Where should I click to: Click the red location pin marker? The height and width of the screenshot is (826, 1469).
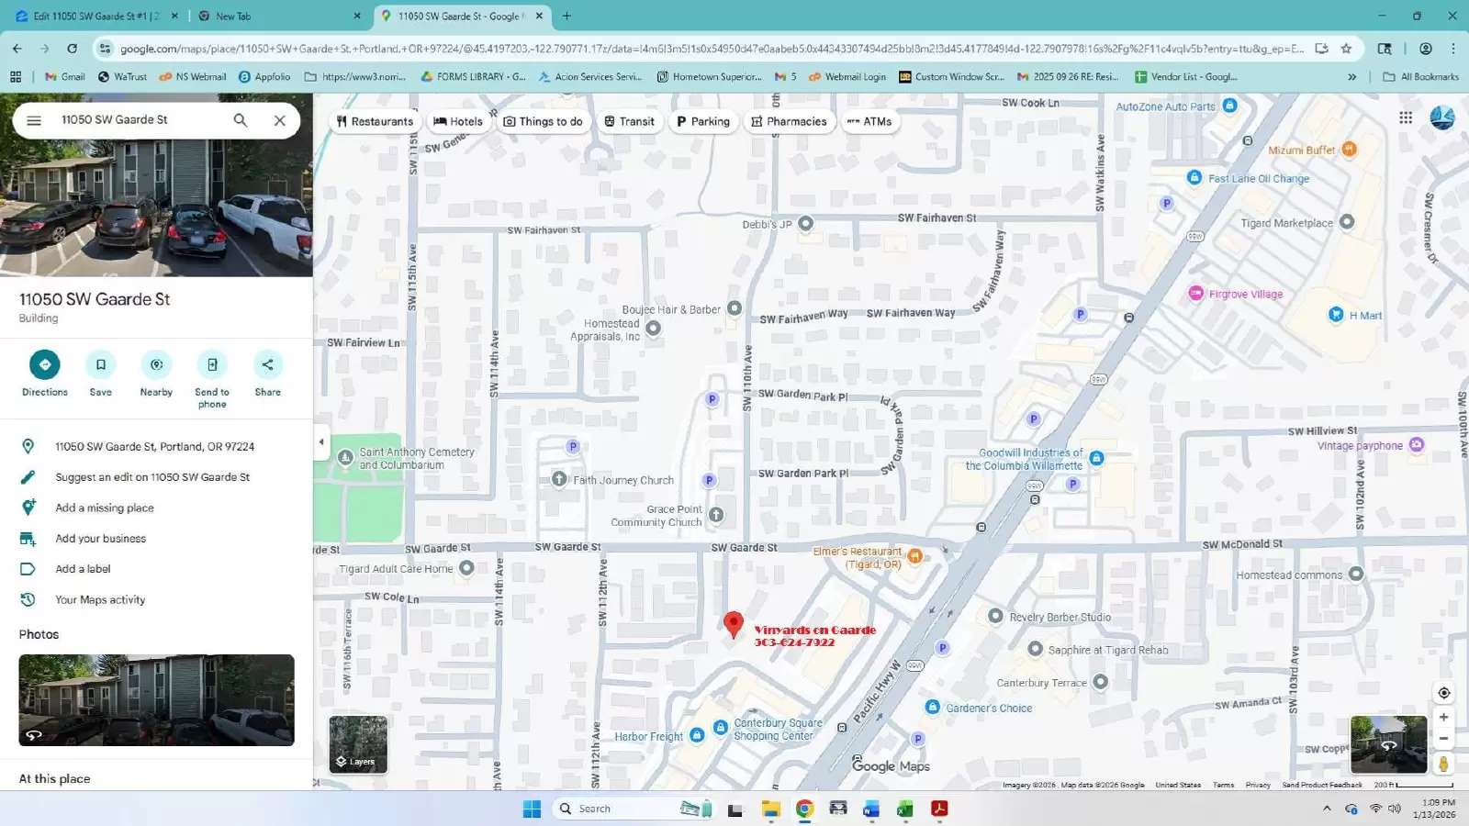coord(733,624)
